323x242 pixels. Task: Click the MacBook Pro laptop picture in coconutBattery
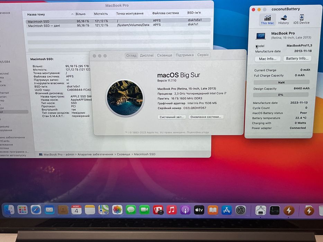(x=261, y=36)
